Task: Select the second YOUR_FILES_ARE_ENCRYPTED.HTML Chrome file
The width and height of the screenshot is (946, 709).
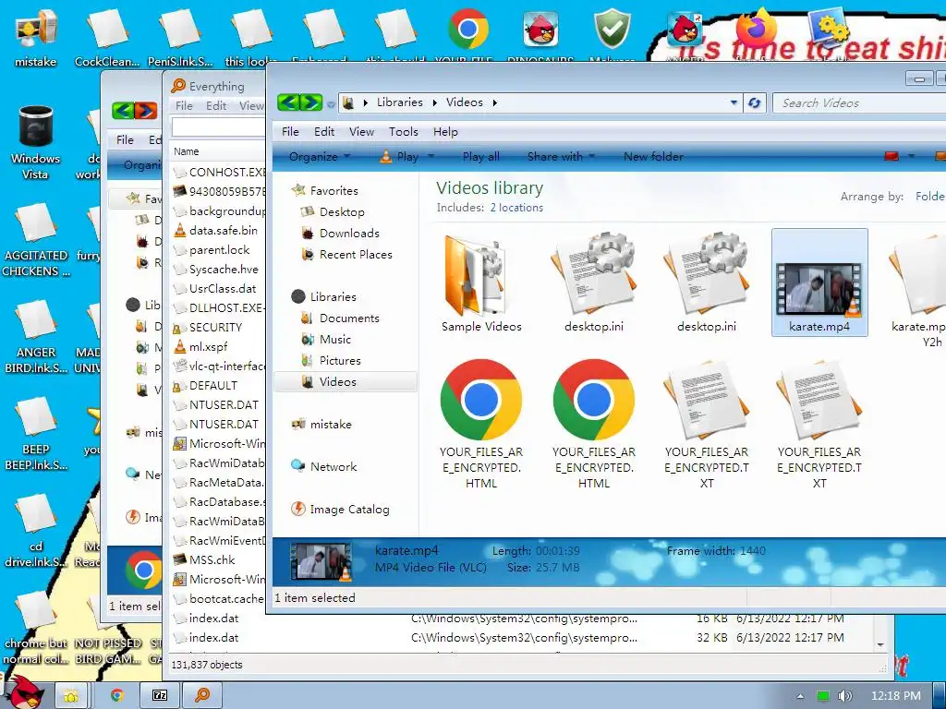Action: [x=594, y=424]
